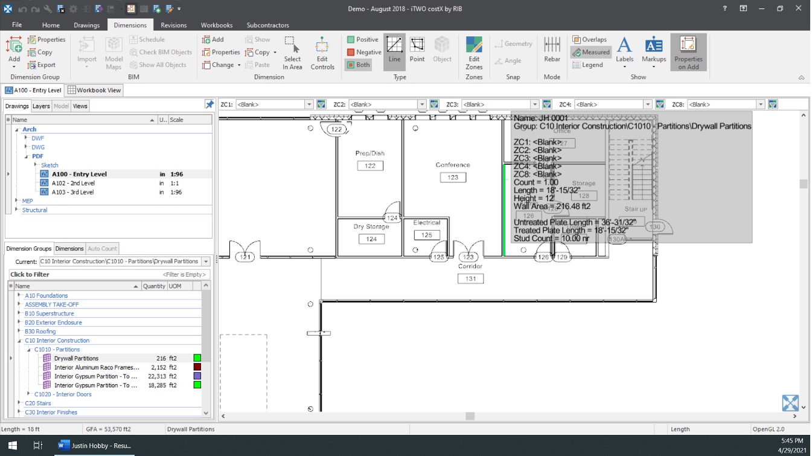Open Task View on the taskbar
This screenshot has height=456, width=812.
(37, 446)
